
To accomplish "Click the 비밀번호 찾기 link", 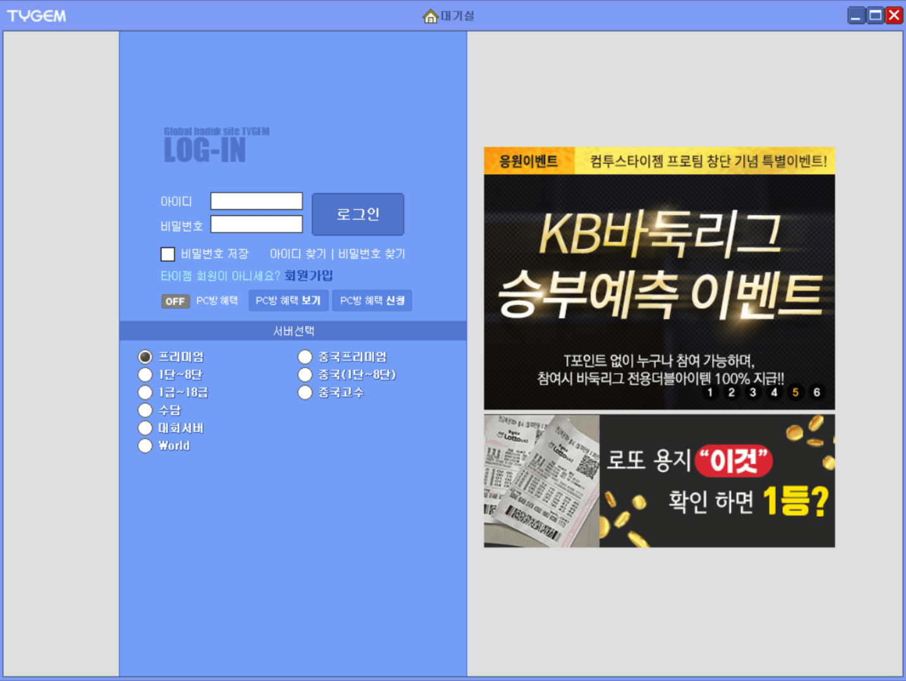I will 373,254.
